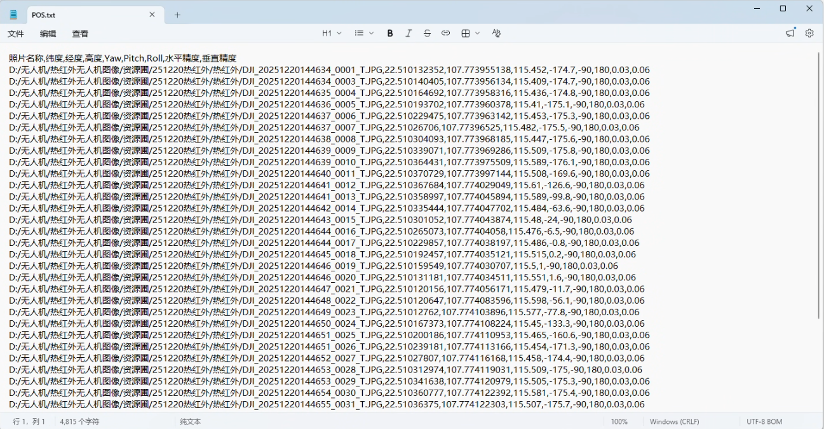Open a new tab with the plus button
The image size is (824, 429).
pyautogui.click(x=177, y=15)
